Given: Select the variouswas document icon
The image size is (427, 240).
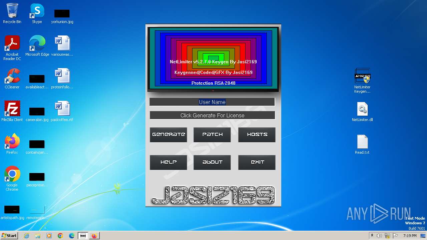Looking at the screenshot, I should pyautogui.click(x=62, y=46).
